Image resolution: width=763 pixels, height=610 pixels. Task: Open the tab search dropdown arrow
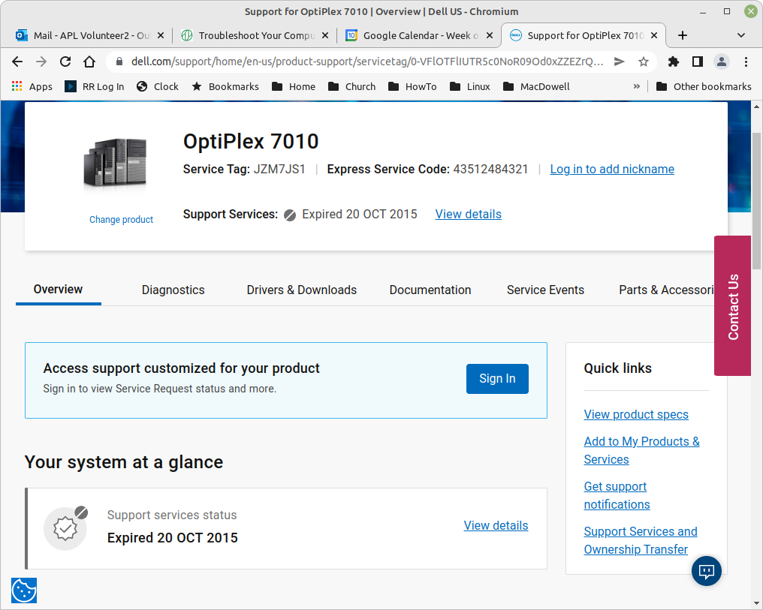click(x=741, y=35)
